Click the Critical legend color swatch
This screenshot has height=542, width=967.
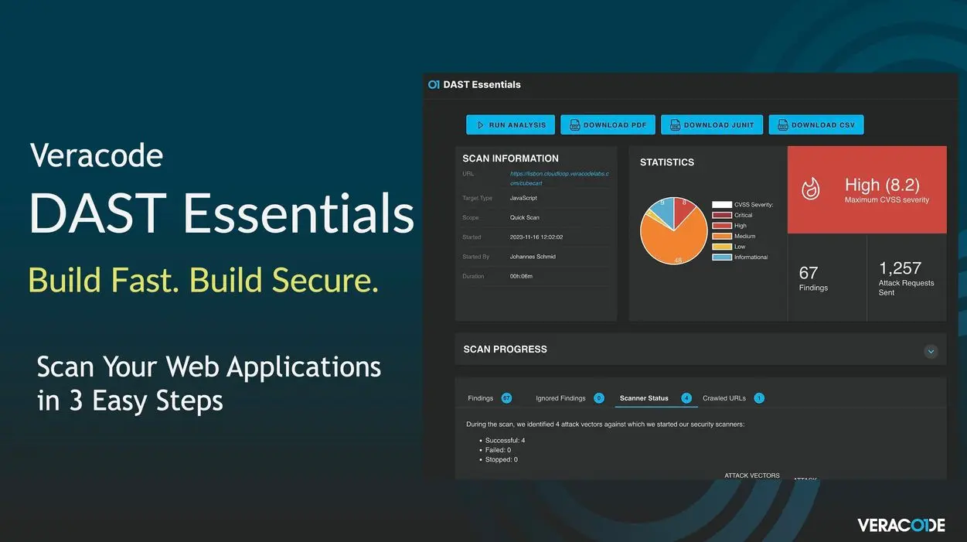point(722,215)
